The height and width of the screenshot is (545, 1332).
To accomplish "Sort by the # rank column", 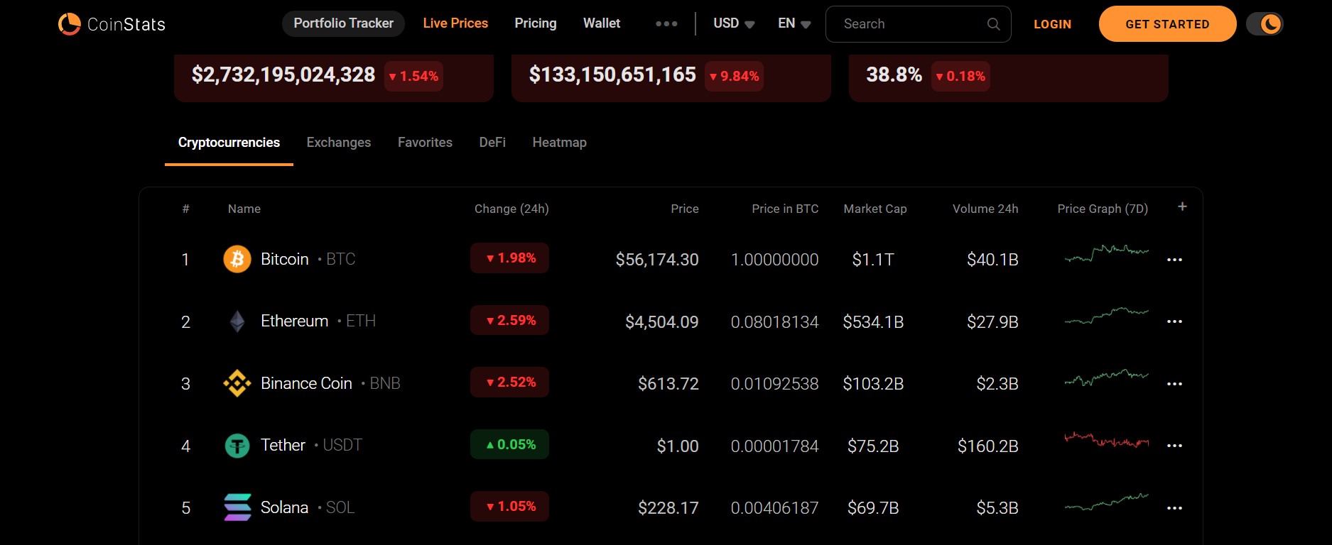I will (185, 209).
